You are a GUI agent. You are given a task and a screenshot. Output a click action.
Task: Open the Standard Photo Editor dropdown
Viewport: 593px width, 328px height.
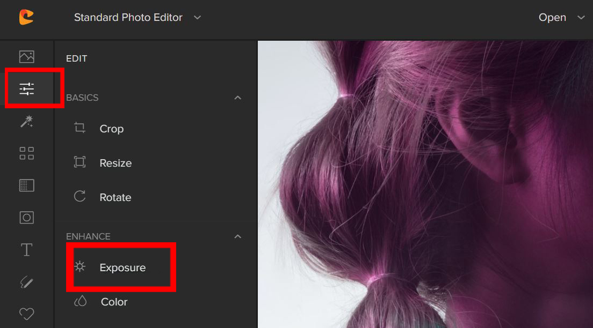pyautogui.click(x=138, y=17)
